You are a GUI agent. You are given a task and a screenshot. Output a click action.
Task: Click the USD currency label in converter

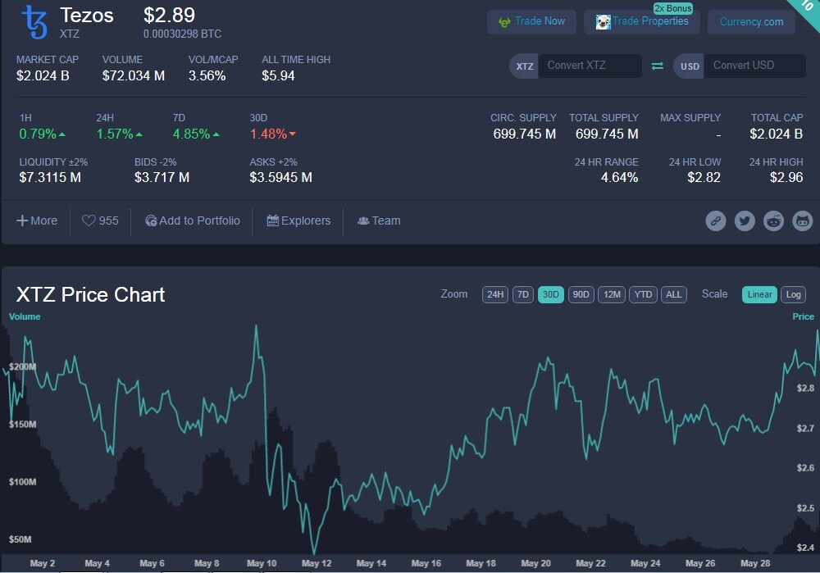point(690,66)
